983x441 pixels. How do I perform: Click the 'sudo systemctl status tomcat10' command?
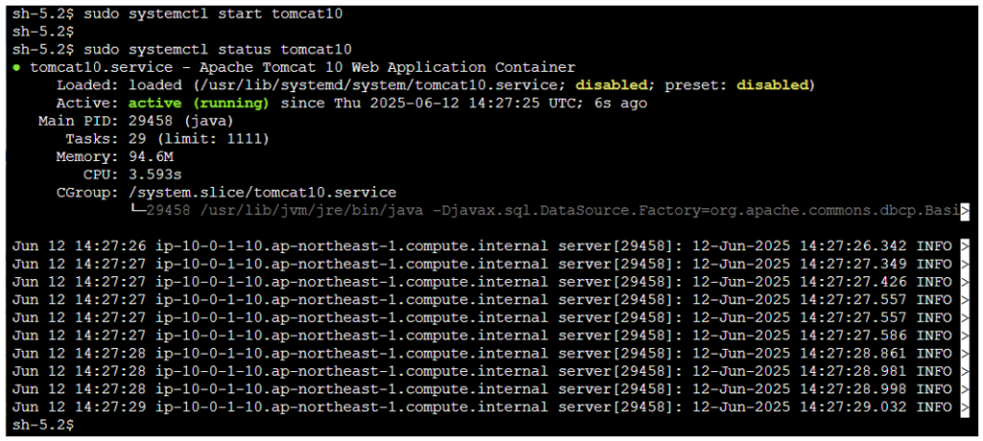(x=218, y=50)
